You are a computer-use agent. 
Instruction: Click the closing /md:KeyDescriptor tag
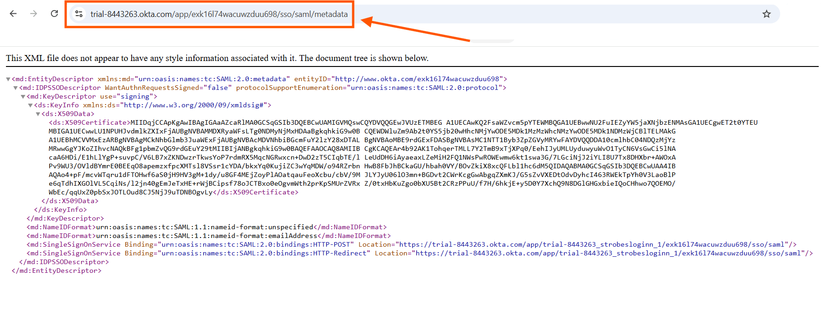65,218
